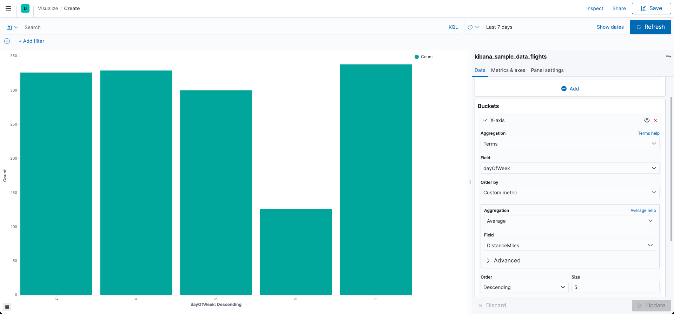Open the date quick menu clock icon

(474, 27)
